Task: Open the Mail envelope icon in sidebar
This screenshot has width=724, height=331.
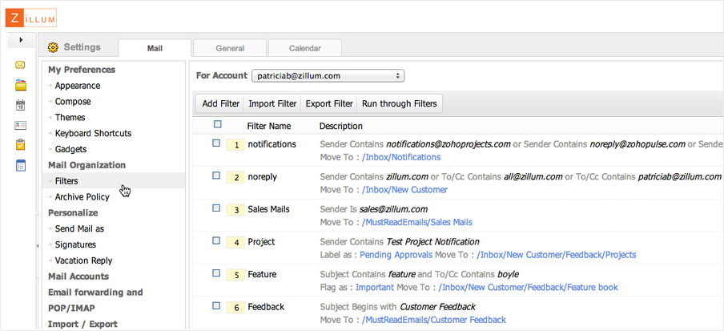Action: (20, 65)
